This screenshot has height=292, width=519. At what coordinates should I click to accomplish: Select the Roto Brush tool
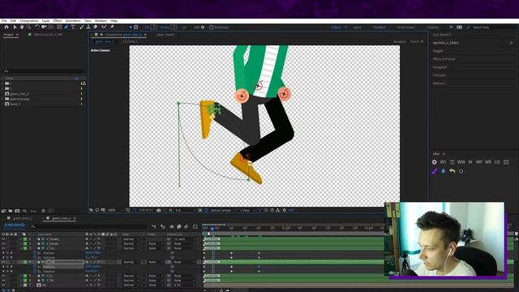105,27
